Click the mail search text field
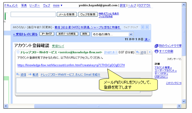Viewport: 192px width, 113px height. click(33, 14)
